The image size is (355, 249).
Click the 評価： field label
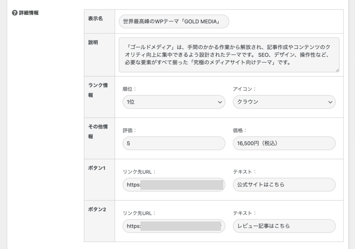[x=129, y=130]
